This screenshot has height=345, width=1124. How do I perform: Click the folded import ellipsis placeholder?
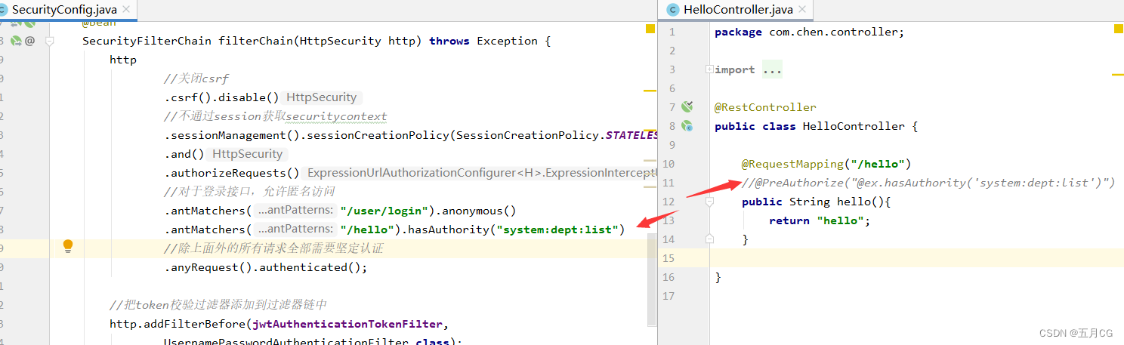(772, 69)
